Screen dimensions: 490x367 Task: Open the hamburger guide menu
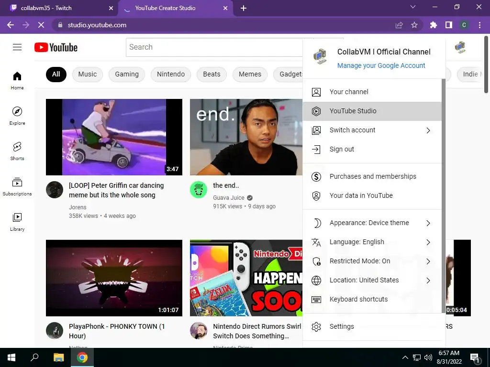17,47
